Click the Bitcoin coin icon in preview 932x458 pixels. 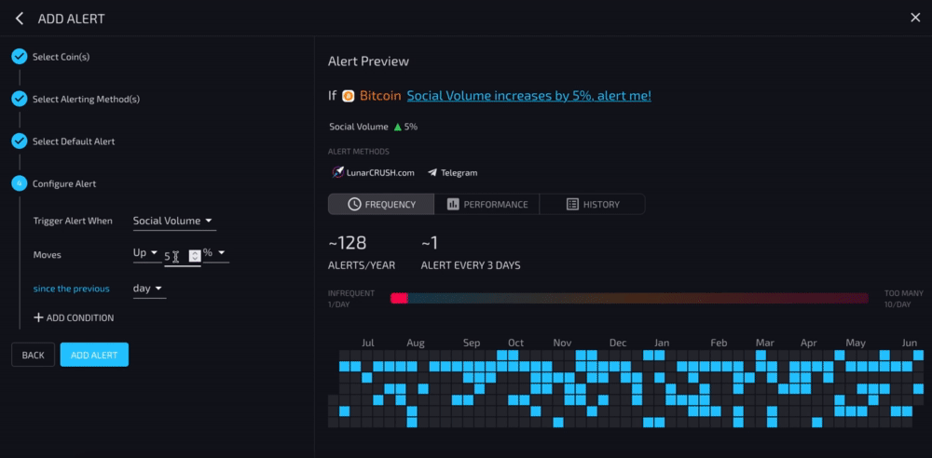[x=349, y=96]
